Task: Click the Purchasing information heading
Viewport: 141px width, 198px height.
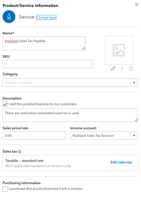Action: point(22,183)
